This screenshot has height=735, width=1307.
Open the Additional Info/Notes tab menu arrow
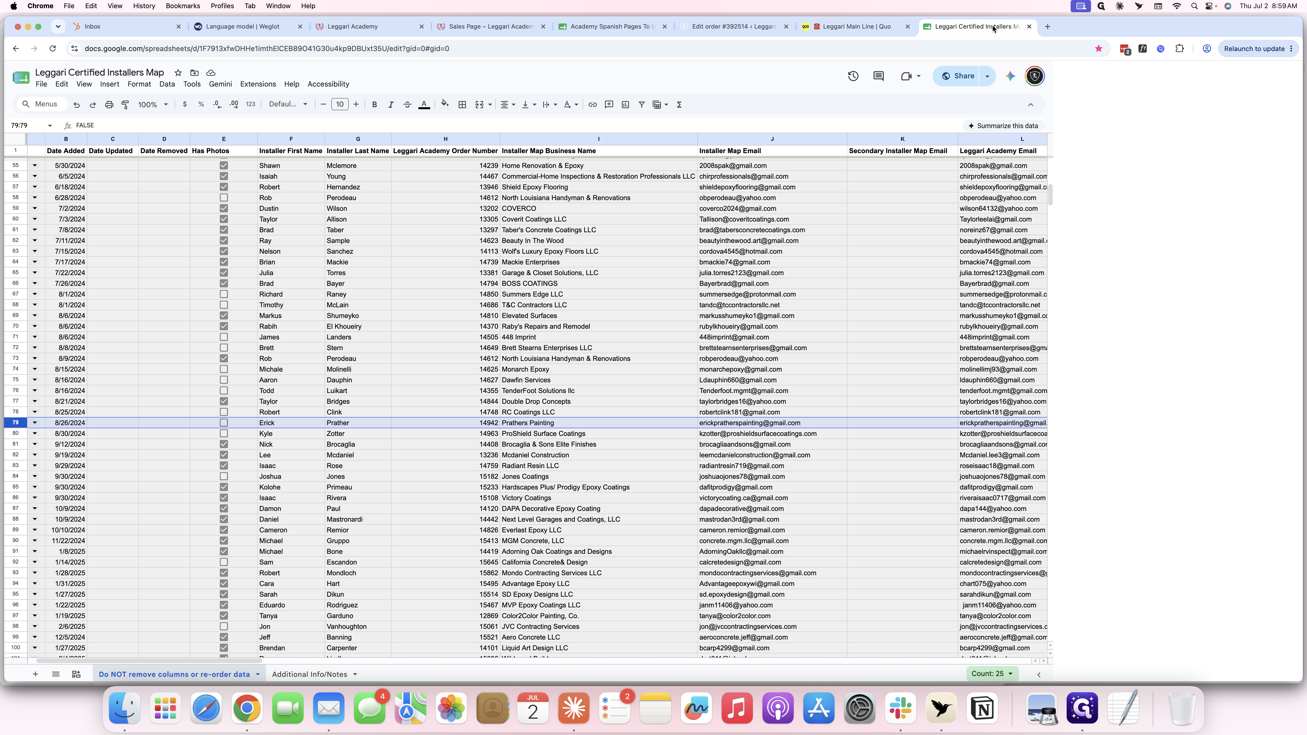(x=355, y=674)
